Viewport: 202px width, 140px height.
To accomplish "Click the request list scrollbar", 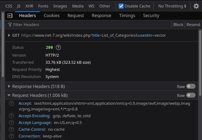I will pyautogui.click(x=3, y=45).
